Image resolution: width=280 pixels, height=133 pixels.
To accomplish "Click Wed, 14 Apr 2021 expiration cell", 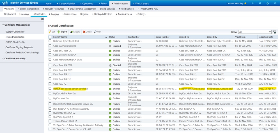I will pyautogui.click(x=267, y=89).
